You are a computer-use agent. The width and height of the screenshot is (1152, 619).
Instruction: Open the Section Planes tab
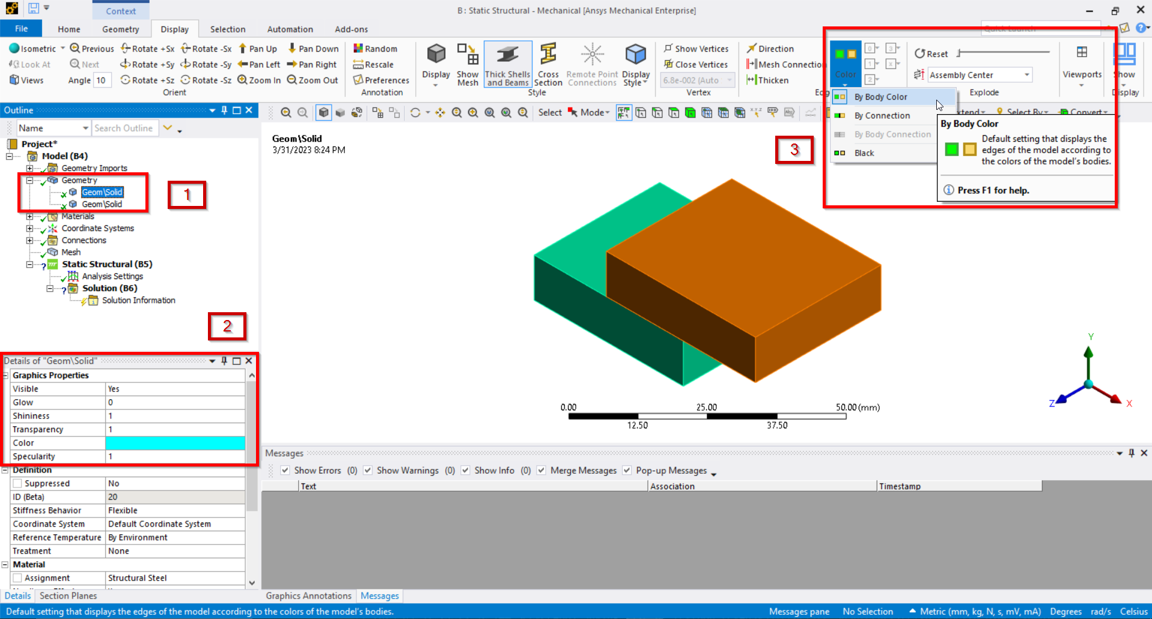[68, 596]
